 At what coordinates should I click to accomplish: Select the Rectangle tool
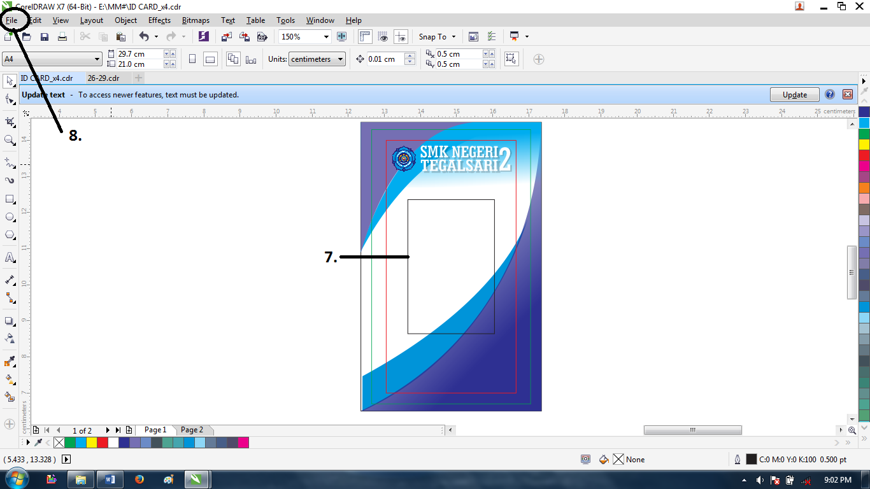[9, 198]
